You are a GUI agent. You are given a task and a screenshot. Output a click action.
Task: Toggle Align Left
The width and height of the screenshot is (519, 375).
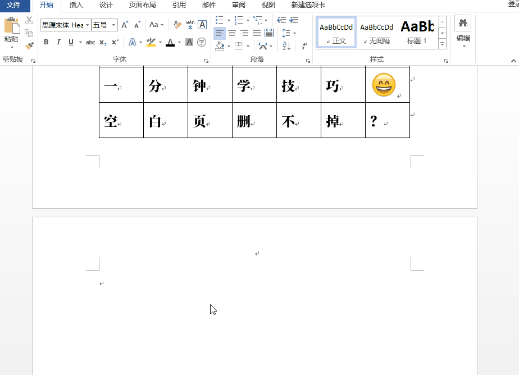220,33
